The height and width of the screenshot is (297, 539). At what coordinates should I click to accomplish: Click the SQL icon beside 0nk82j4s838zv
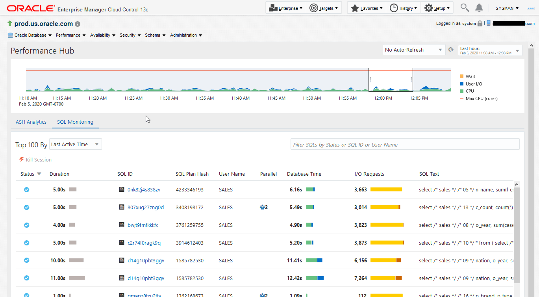click(122, 189)
